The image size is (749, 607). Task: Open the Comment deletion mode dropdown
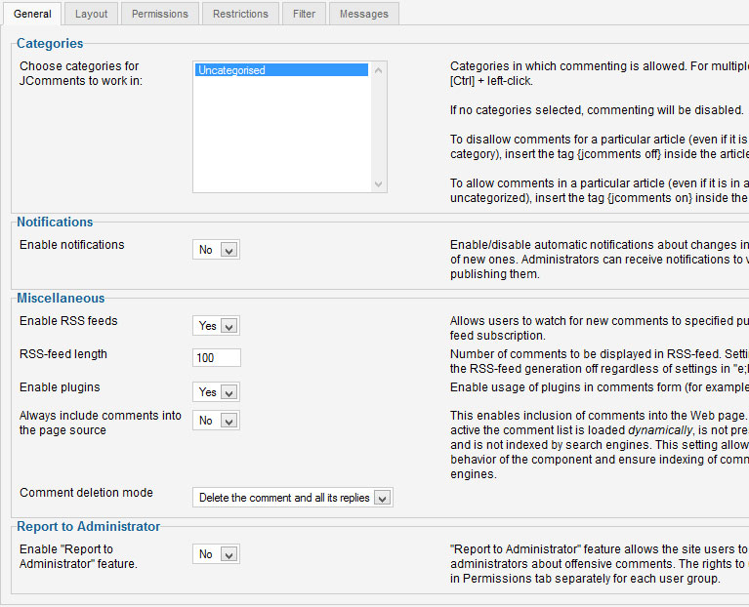point(292,498)
